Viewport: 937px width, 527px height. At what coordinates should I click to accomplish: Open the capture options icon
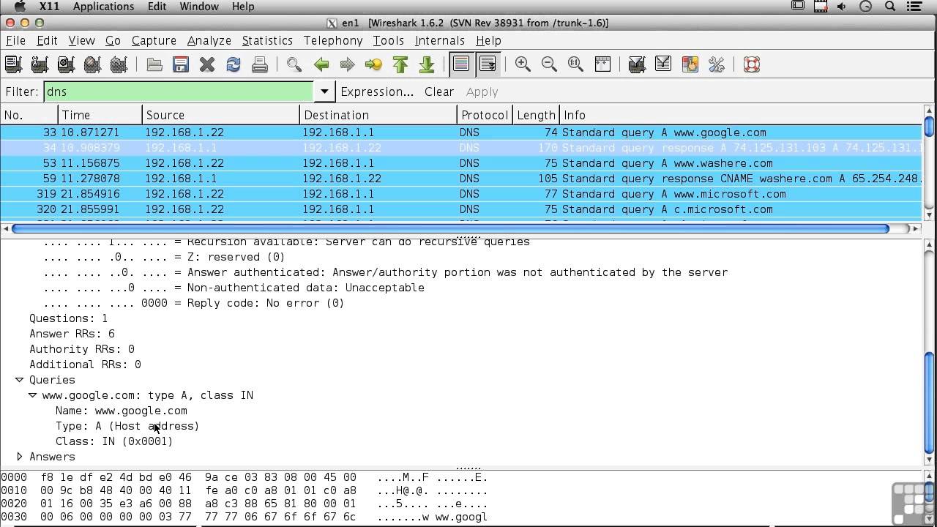tap(40, 64)
